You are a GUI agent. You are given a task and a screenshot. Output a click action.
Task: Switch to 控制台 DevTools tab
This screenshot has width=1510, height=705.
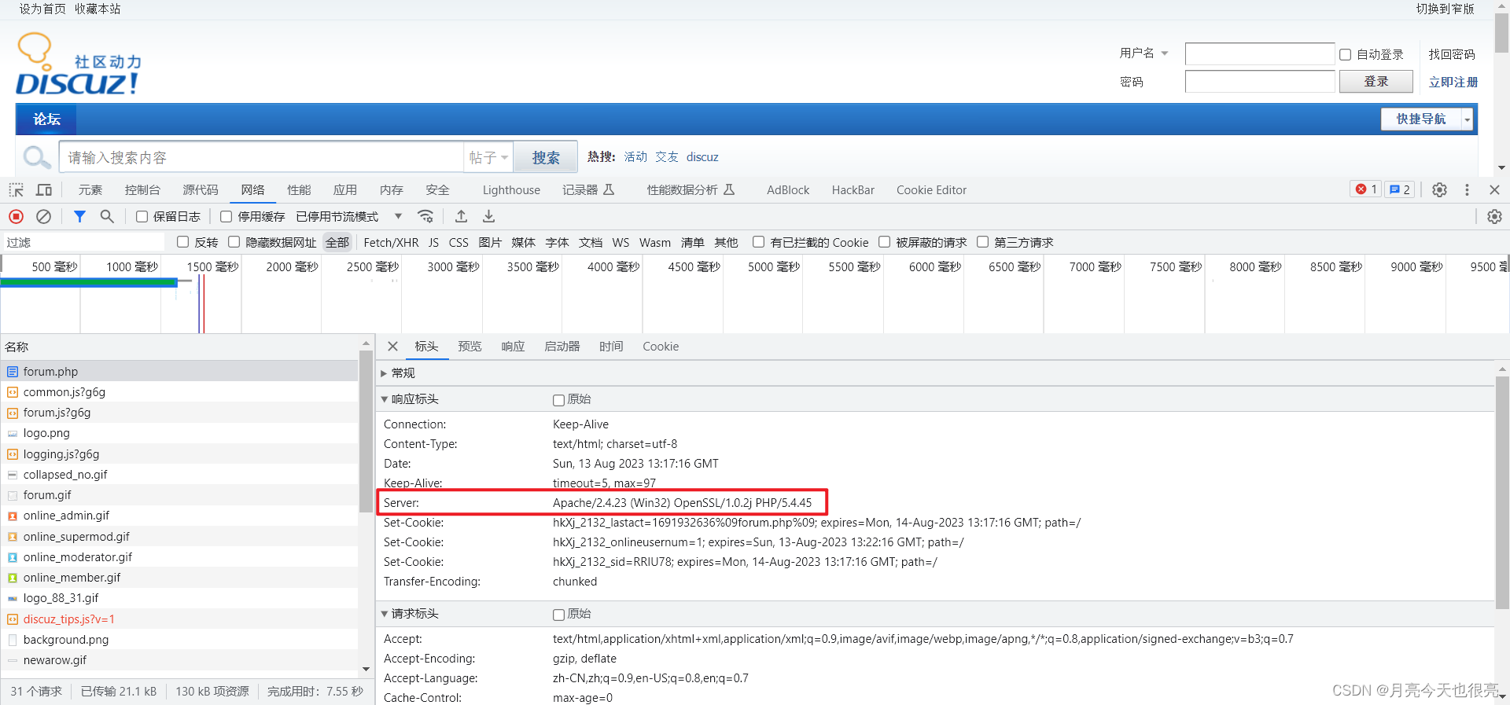pos(142,190)
